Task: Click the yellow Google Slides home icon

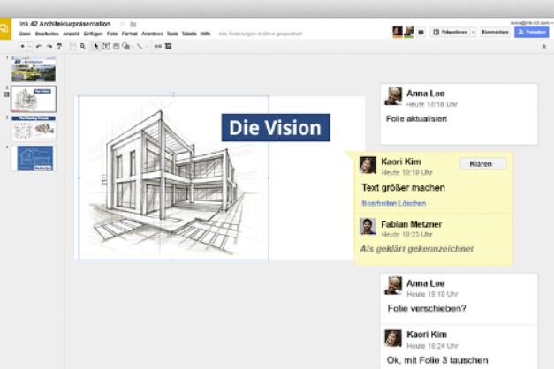Action: (5, 28)
